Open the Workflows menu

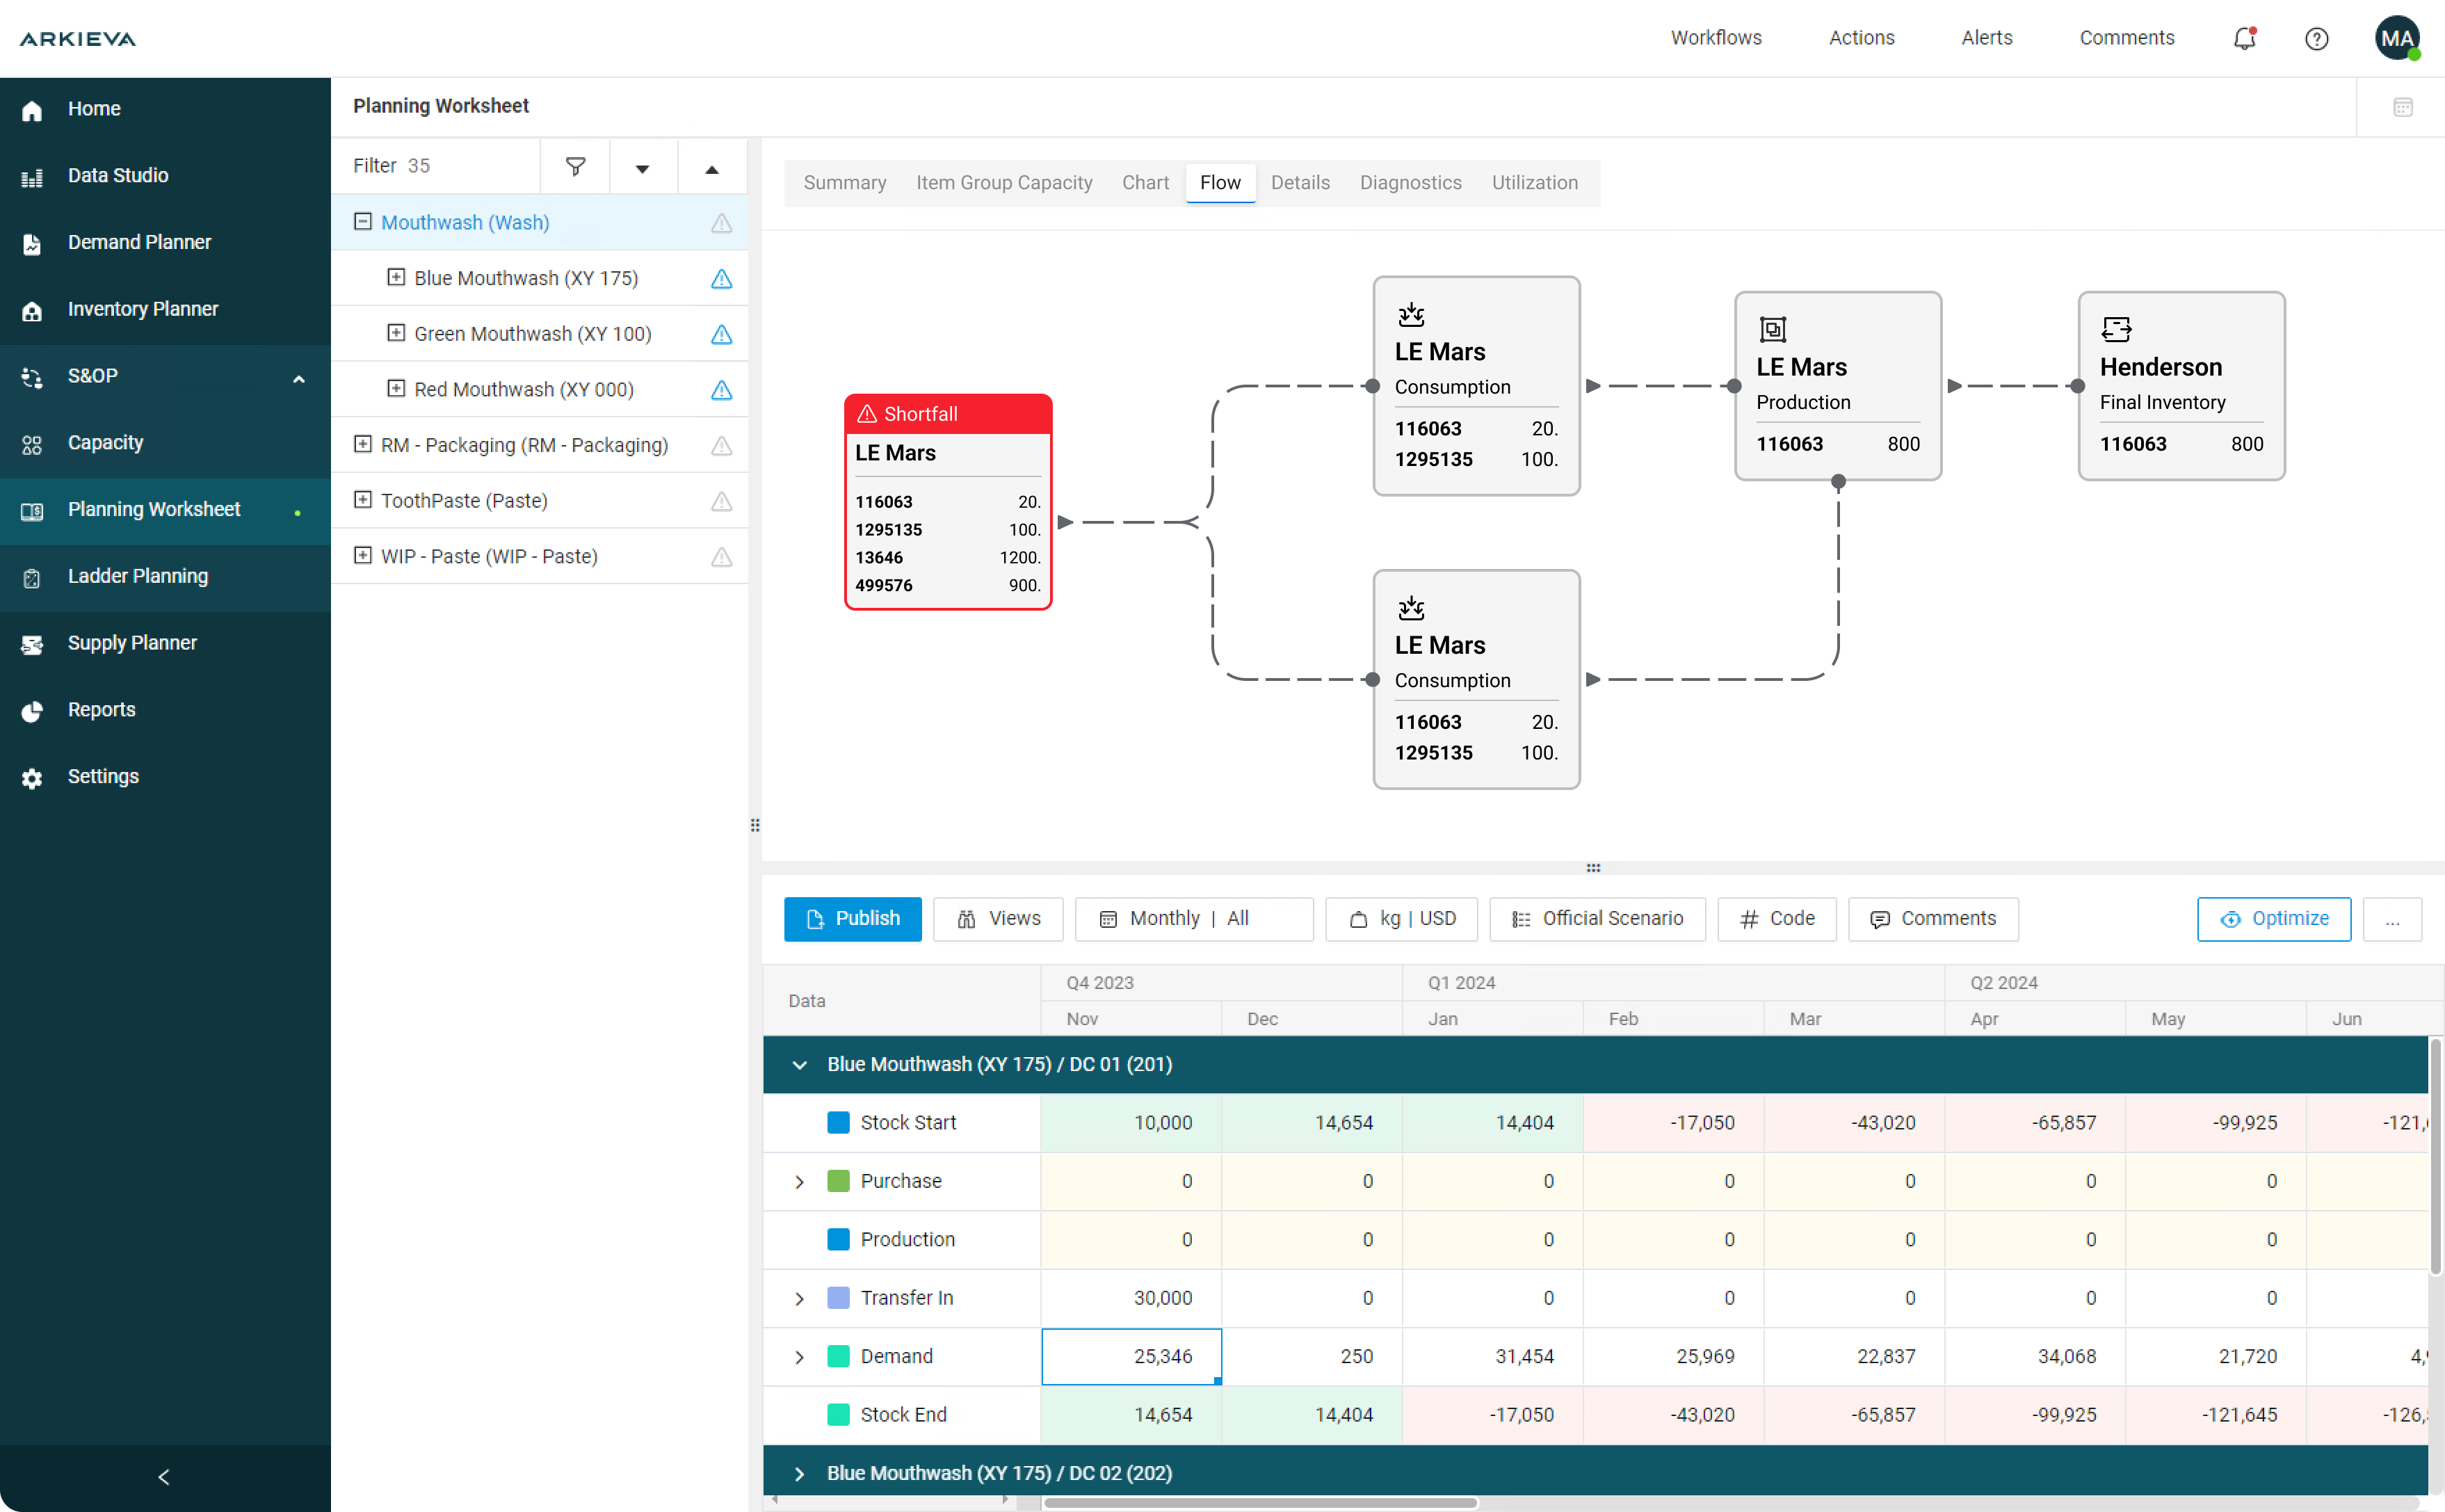(x=1716, y=38)
